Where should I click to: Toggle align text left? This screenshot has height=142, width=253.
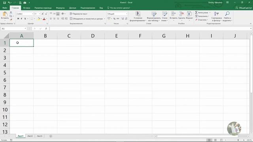click(x=51, y=19)
